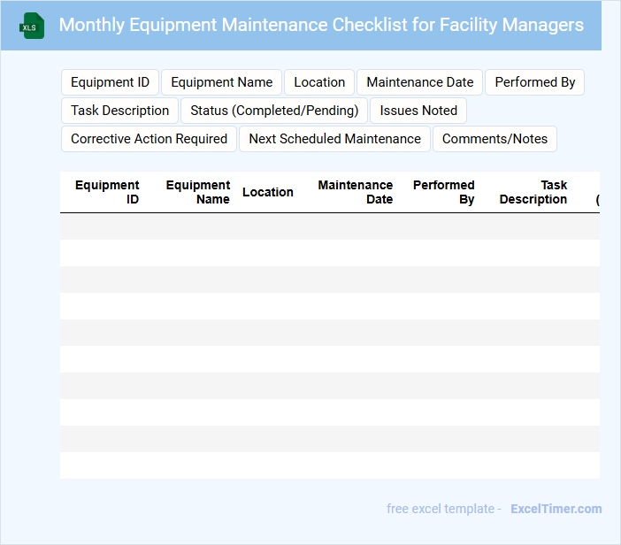Click the Corrective Action Required tag
This screenshot has height=545, width=621.
[x=149, y=139]
